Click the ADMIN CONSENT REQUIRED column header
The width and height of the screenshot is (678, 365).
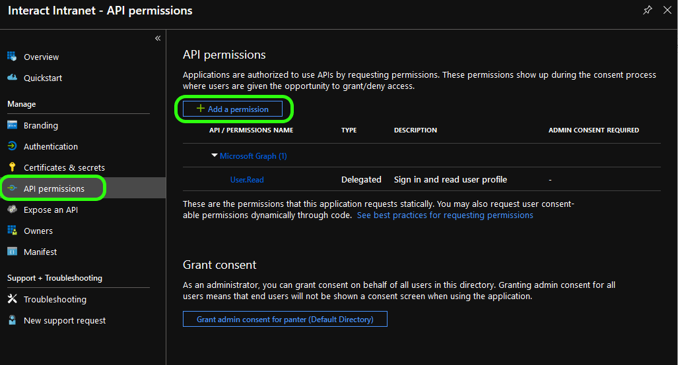tap(593, 130)
